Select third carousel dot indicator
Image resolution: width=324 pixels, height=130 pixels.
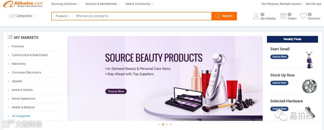pyautogui.click(x=167, y=124)
